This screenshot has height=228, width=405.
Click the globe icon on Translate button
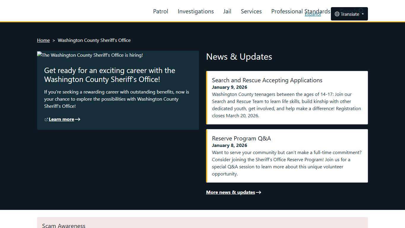(337, 14)
